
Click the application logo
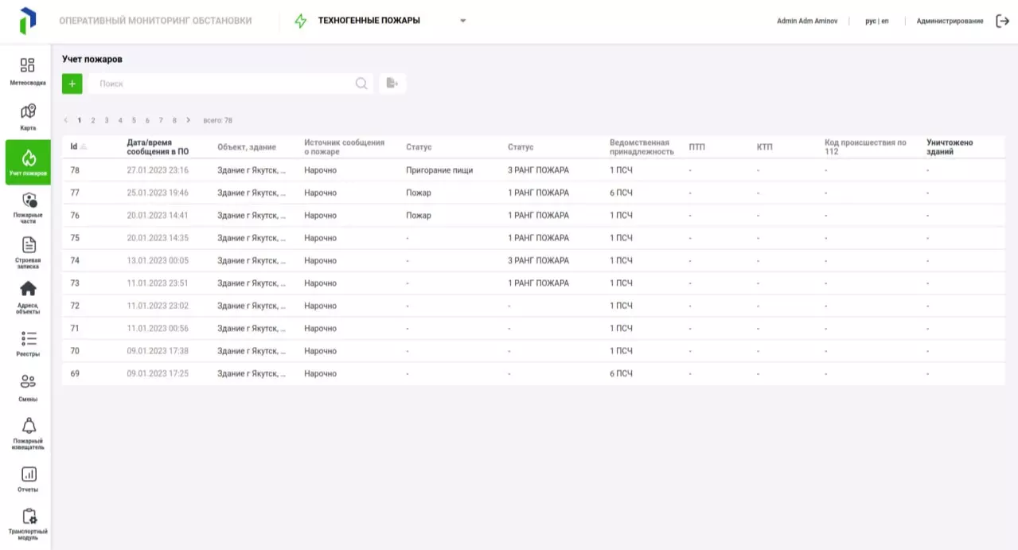[28, 21]
